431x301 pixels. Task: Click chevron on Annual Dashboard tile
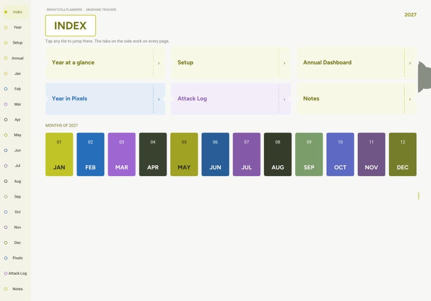[x=410, y=63]
